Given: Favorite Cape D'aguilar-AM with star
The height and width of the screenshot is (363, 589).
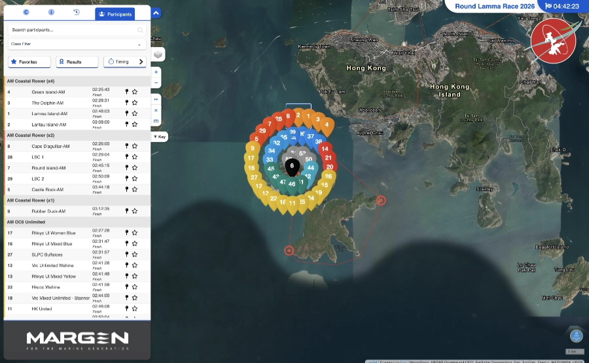Looking at the screenshot, I should (135, 146).
